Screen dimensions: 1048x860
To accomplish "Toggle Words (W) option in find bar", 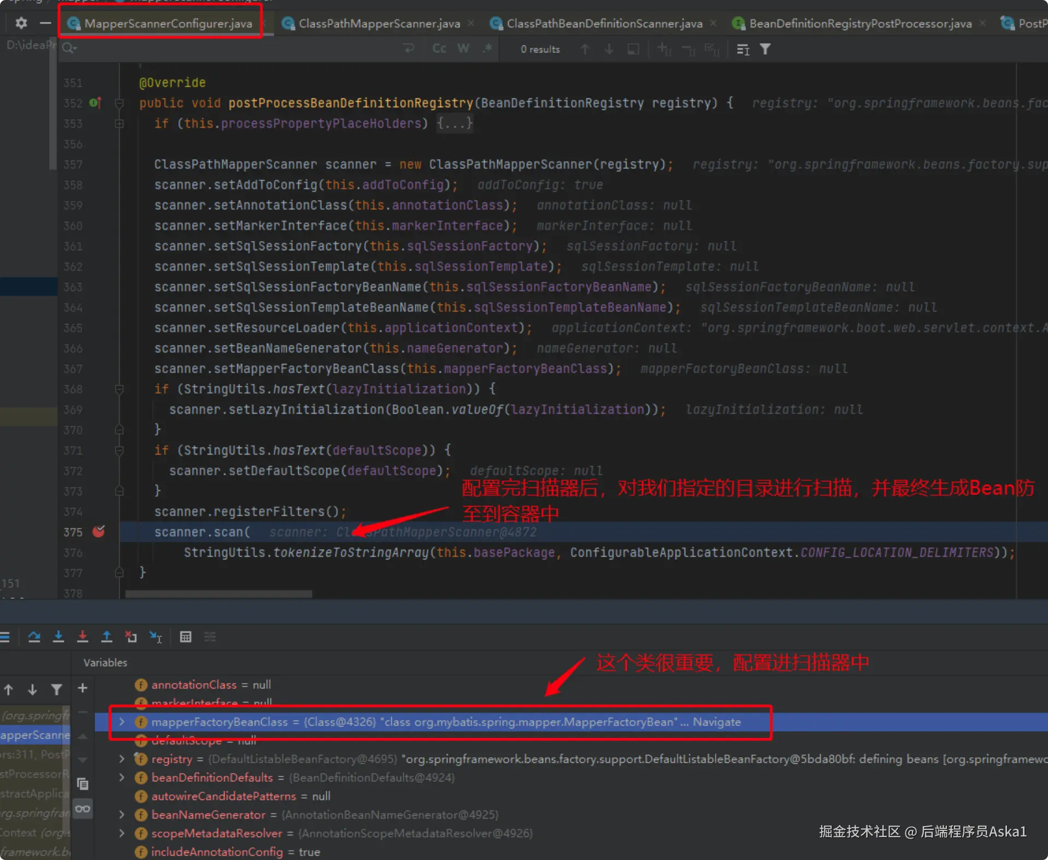I will pos(463,49).
